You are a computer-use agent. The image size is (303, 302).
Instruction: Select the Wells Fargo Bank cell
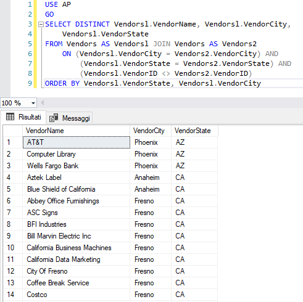pyautogui.click(x=77, y=166)
